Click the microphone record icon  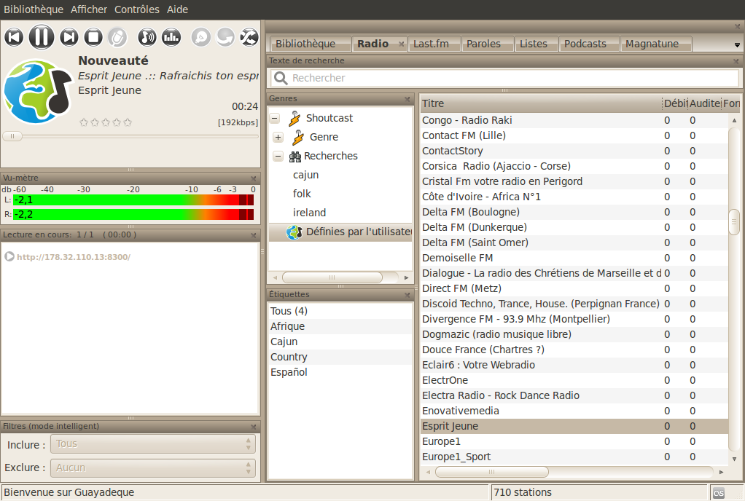[117, 37]
